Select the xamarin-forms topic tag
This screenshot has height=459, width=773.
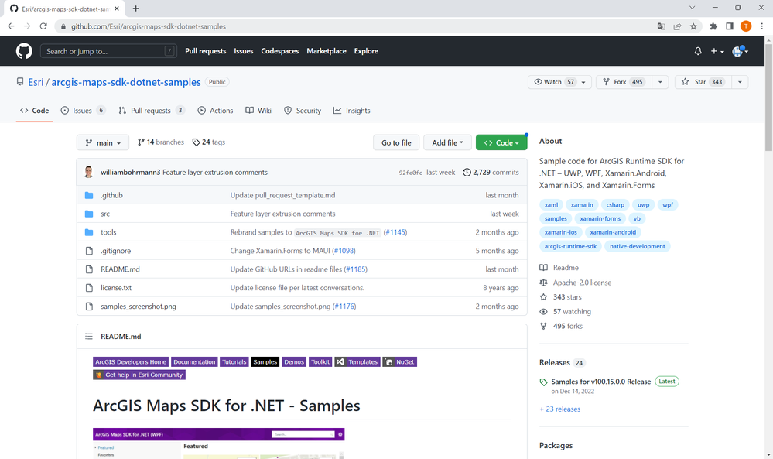(600, 218)
